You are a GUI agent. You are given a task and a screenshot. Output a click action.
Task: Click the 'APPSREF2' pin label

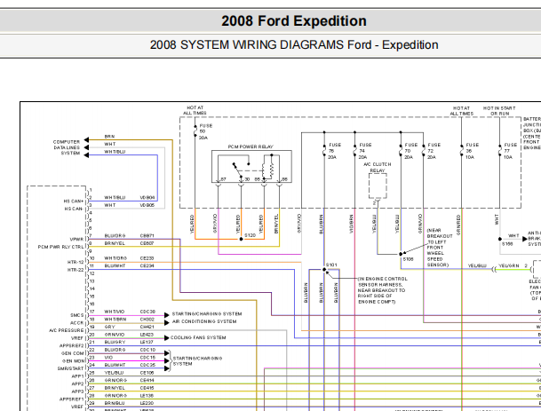[x=71, y=345]
